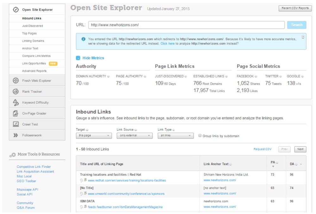Click the Crawl Test sidebar icon
316x214 pixels.
[x=16, y=124]
